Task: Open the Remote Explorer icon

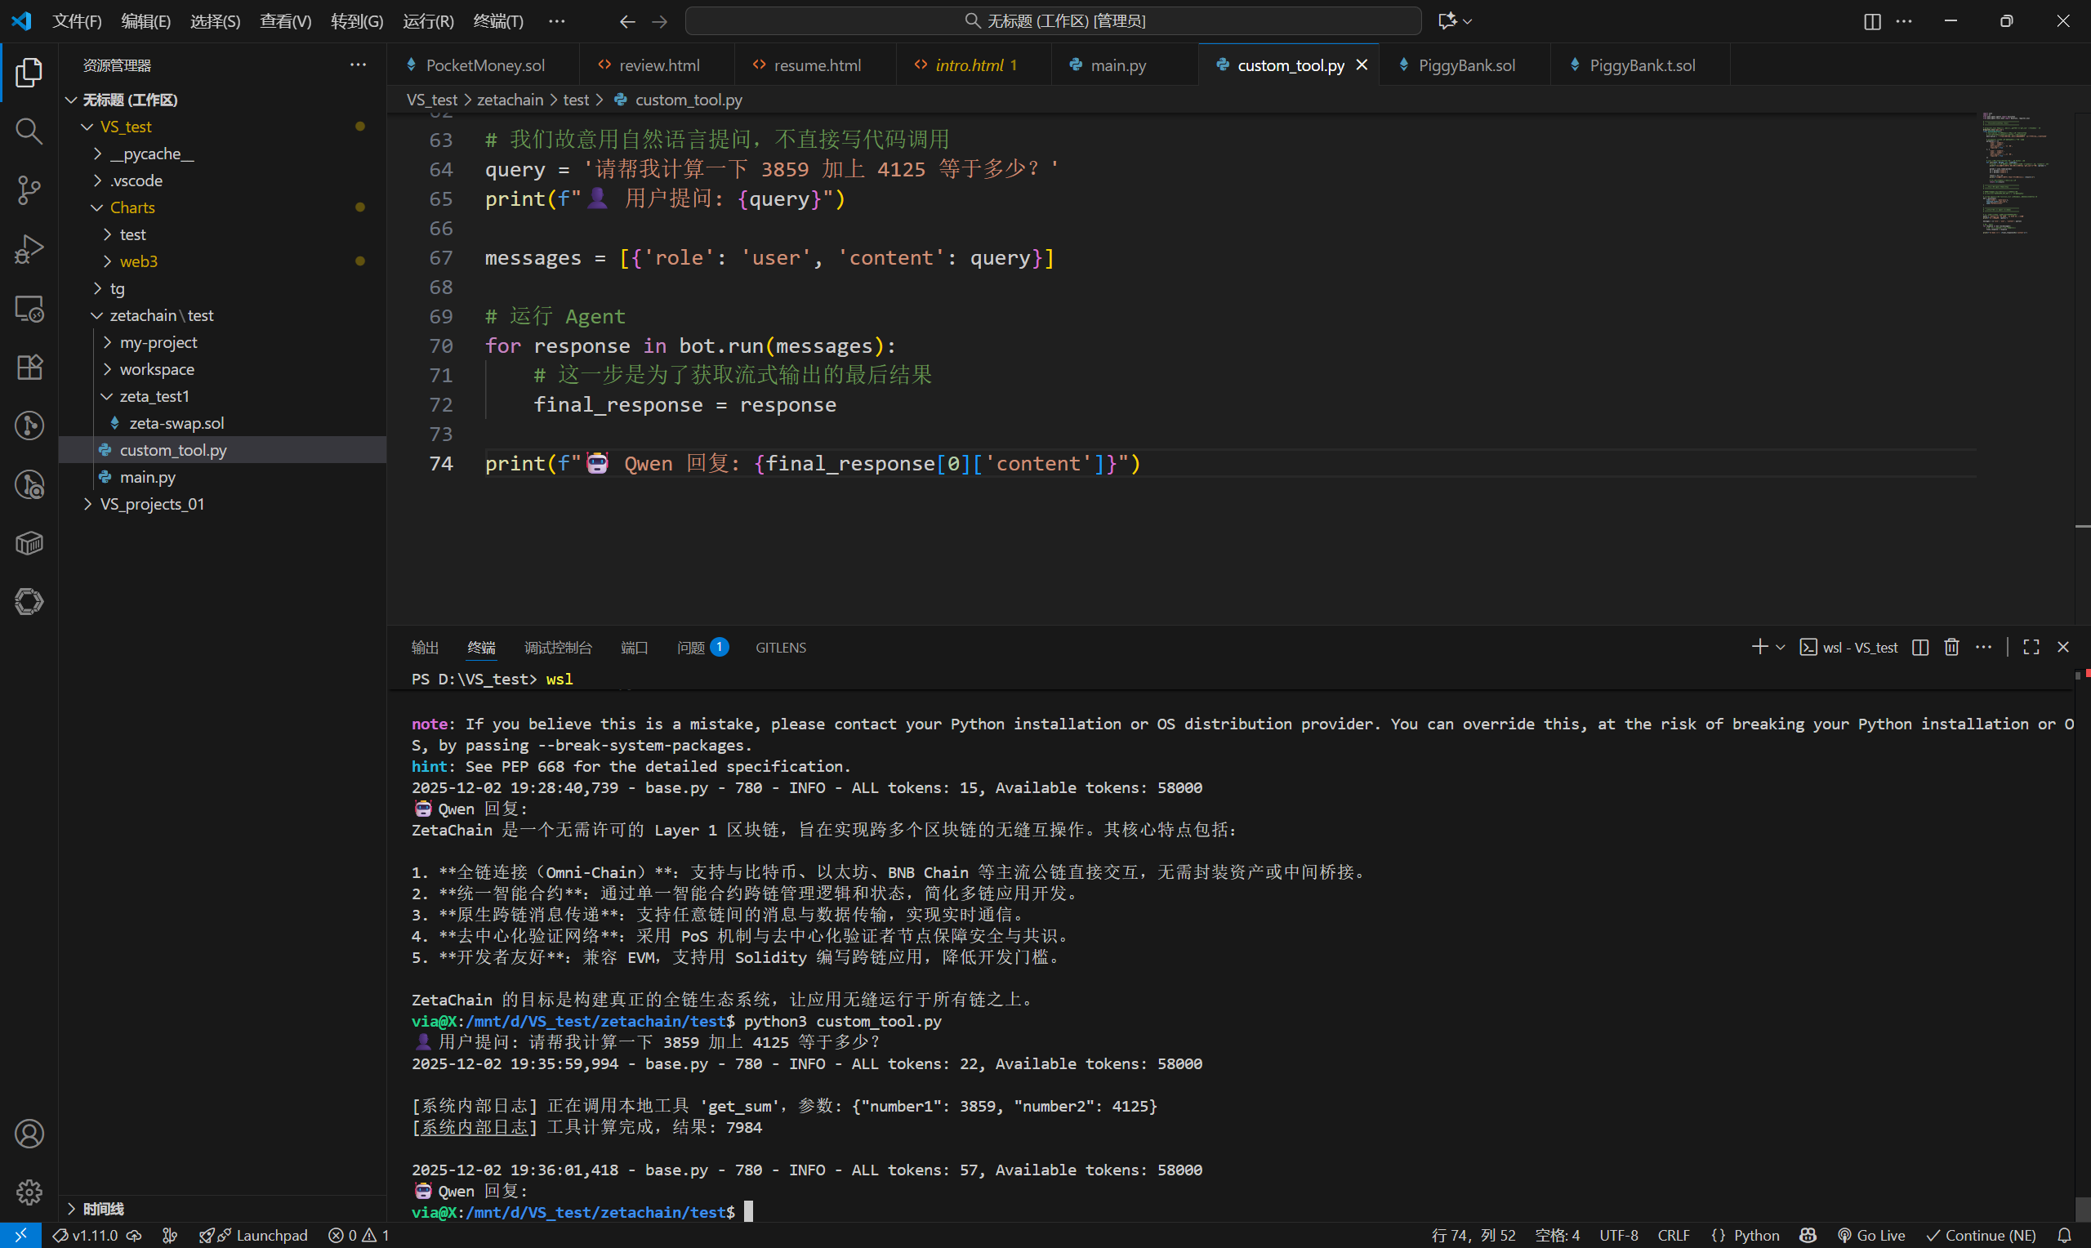Action: (x=29, y=309)
